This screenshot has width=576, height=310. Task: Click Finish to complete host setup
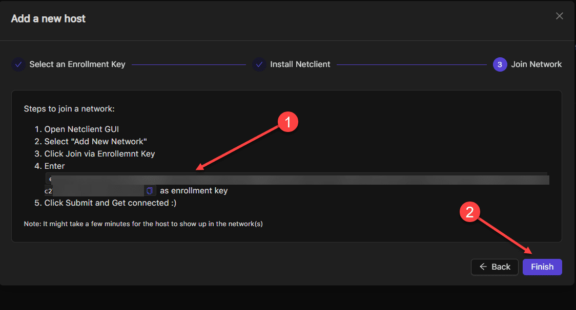542,267
